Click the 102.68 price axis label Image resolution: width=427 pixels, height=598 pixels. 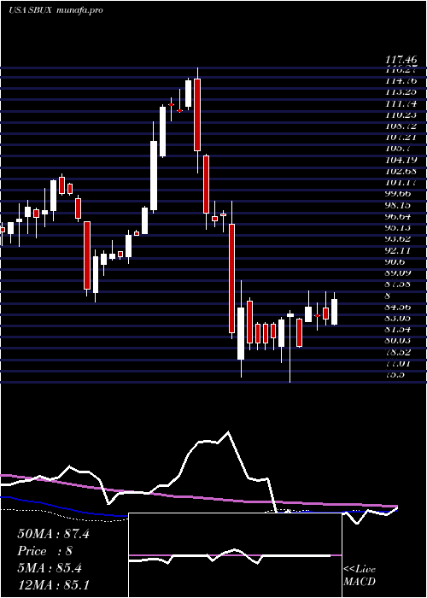(x=401, y=171)
